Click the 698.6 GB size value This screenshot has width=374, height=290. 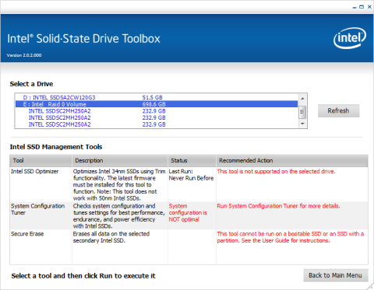point(153,104)
